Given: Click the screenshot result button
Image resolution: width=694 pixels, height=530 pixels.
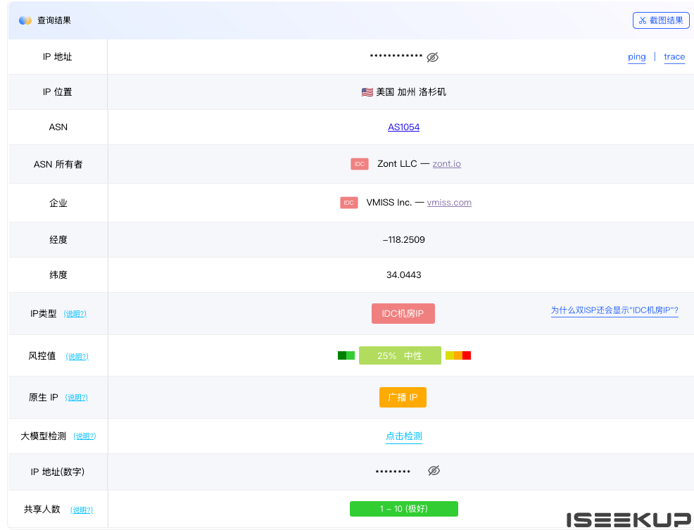Looking at the screenshot, I should [661, 20].
